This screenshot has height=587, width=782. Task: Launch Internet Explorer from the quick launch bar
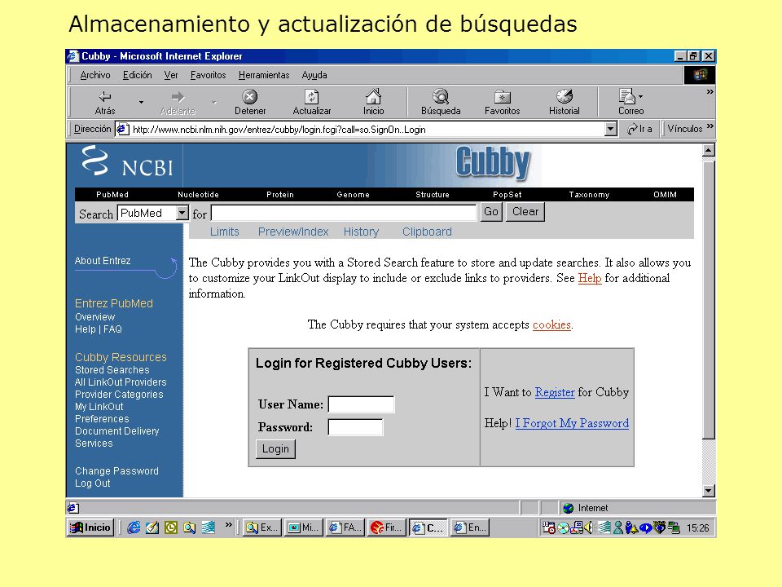133,527
